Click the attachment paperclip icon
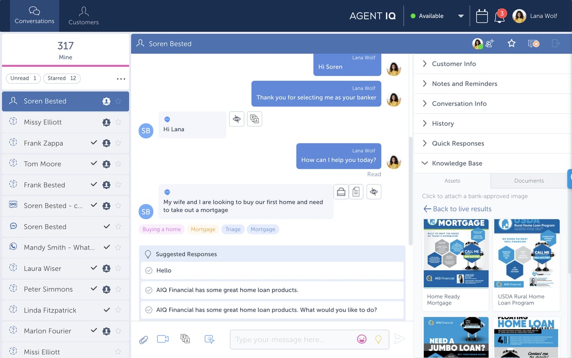The image size is (572, 358). click(x=143, y=339)
